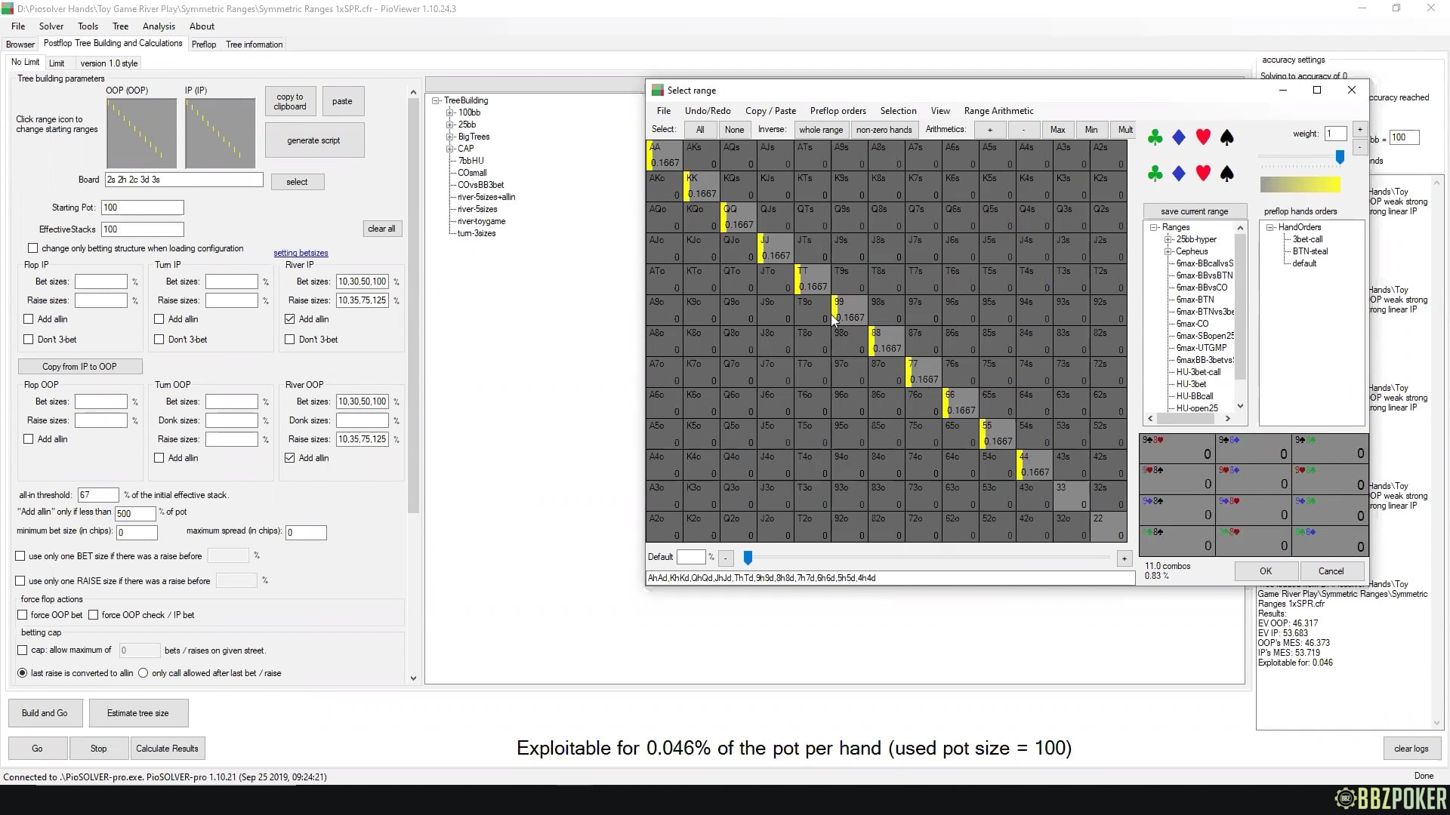Expand the 100bb tree node

coord(450,112)
